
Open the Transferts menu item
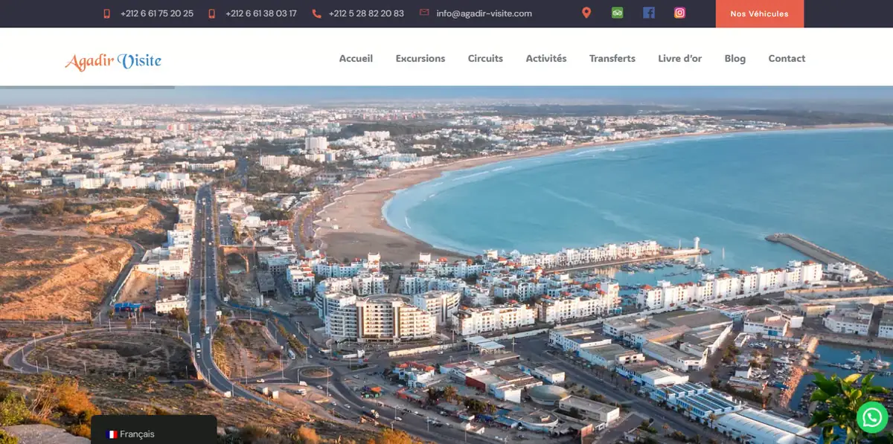(612, 58)
